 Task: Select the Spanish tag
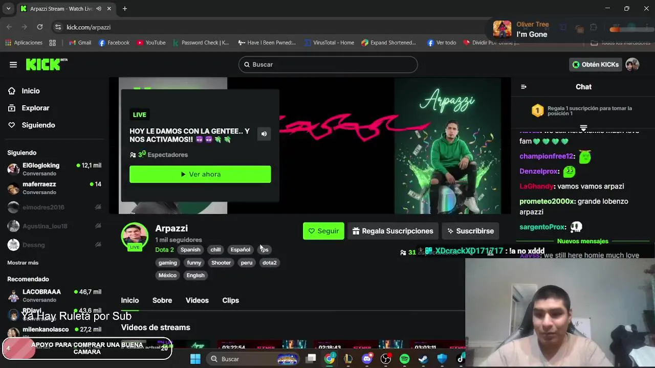click(x=190, y=249)
